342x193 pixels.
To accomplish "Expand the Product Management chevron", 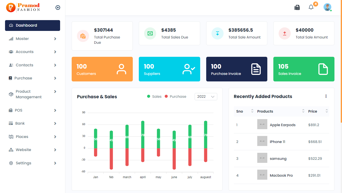I will coord(55,91).
